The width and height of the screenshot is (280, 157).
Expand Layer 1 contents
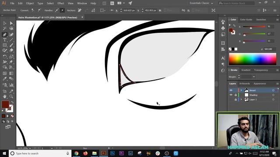point(241,99)
